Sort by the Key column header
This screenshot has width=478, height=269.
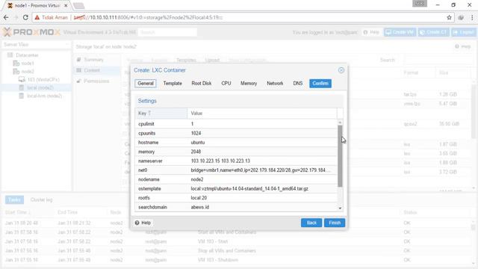click(161, 113)
